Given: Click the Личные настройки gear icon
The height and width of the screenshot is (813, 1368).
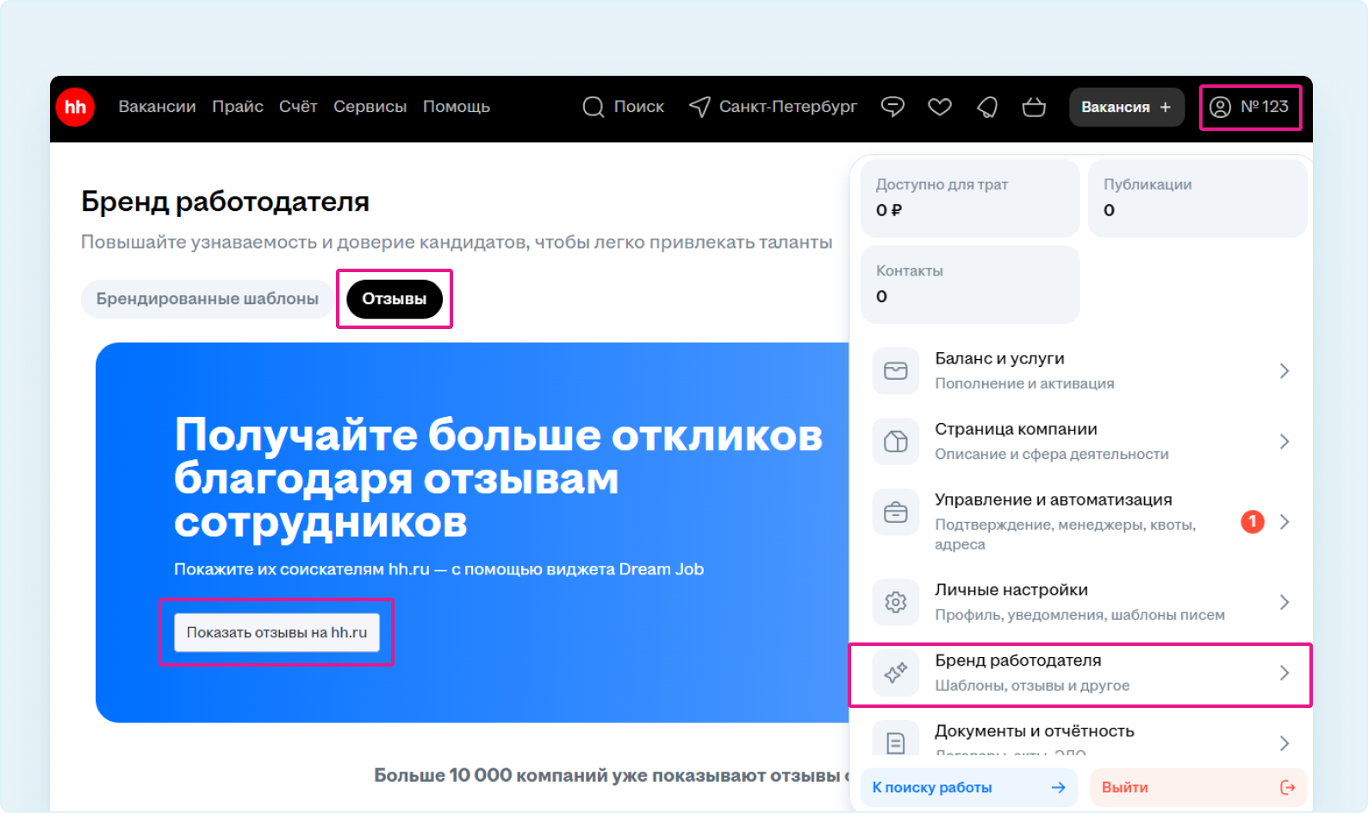Looking at the screenshot, I should (x=896, y=602).
